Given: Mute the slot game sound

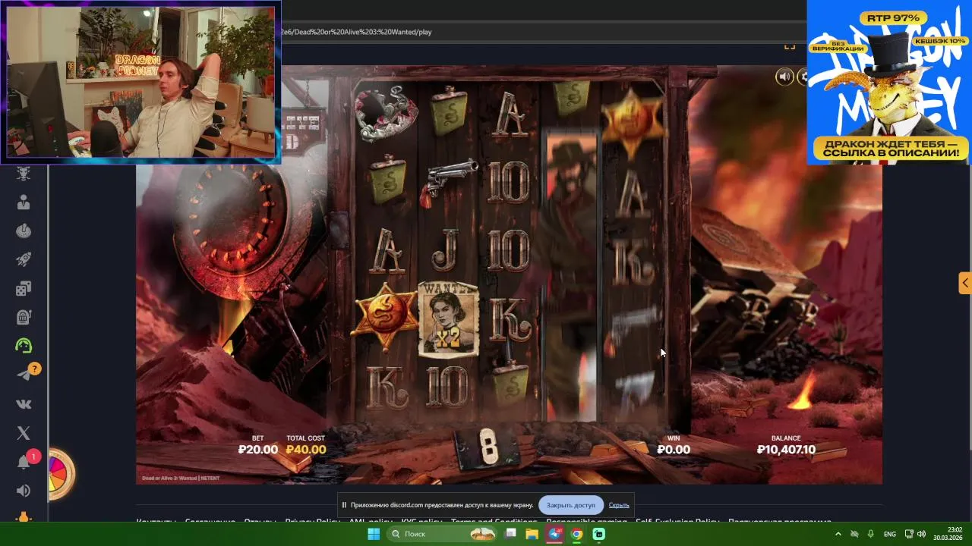Looking at the screenshot, I should pyautogui.click(x=784, y=77).
